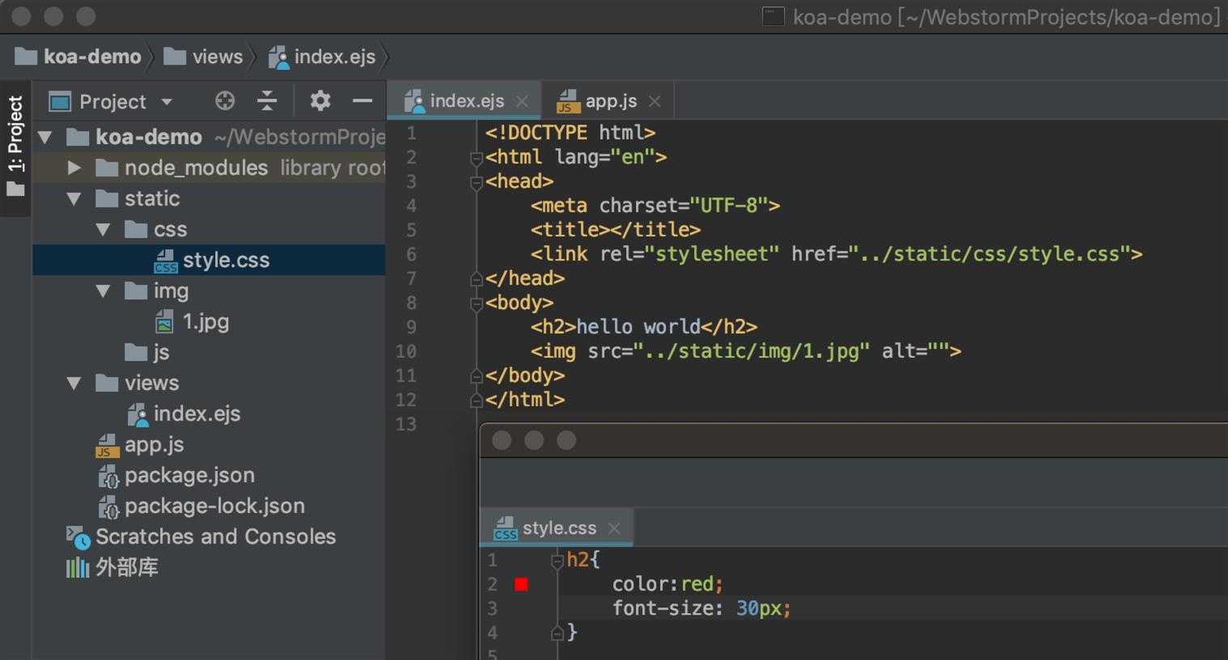Open Project panel settings gear
This screenshot has height=660, width=1228.
click(320, 101)
